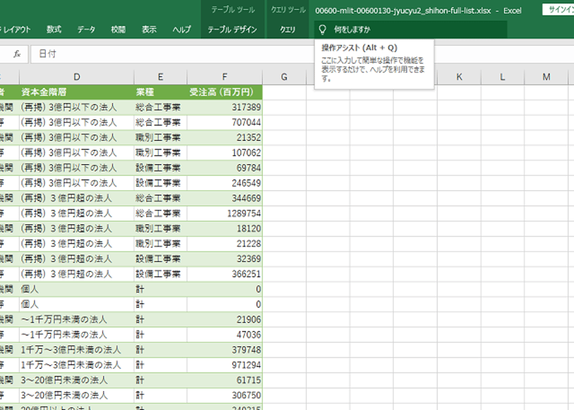Click the fx insert function icon
Image resolution: width=574 pixels, height=410 pixels.
(x=17, y=54)
